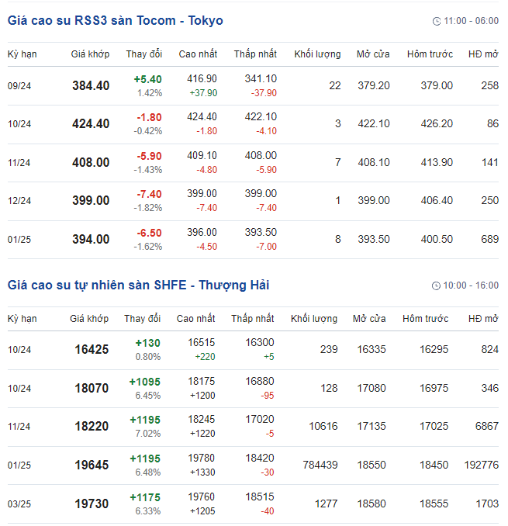Click the Tocom table's Kỳ hạn column header
Screen dimensions: 508x526
22,54
